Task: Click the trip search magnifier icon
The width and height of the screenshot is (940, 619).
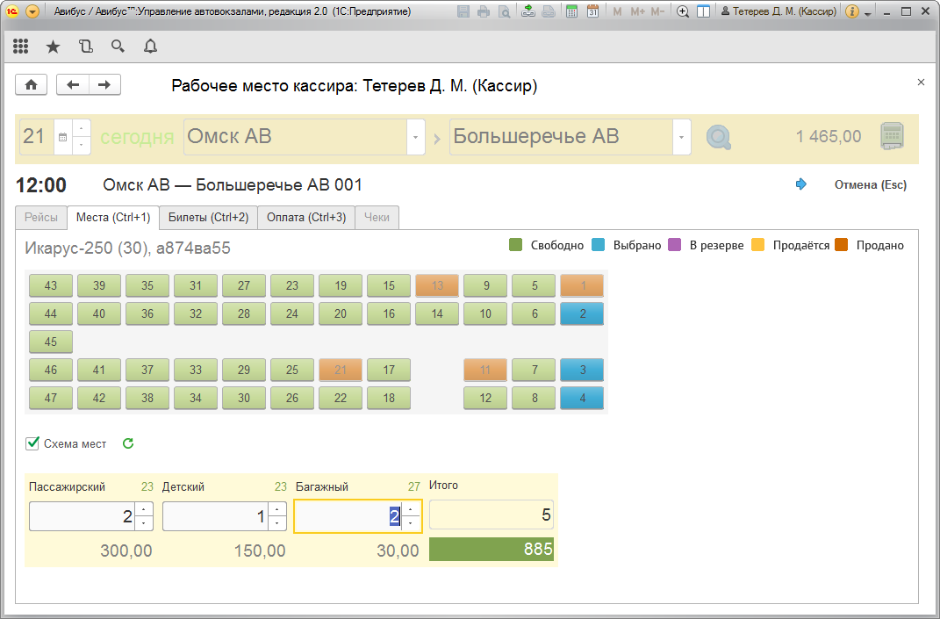Action: pos(719,138)
